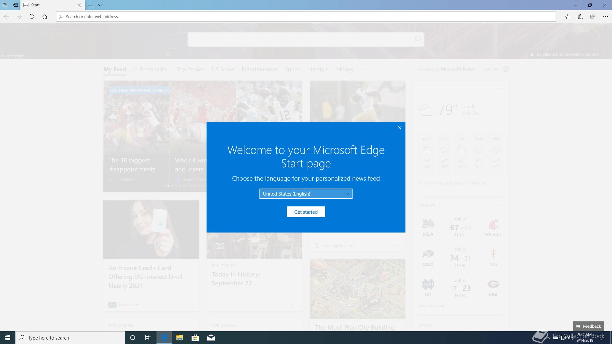Image resolution: width=612 pixels, height=344 pixels.
Task: Open the Personalize tab
Action: 150,69
